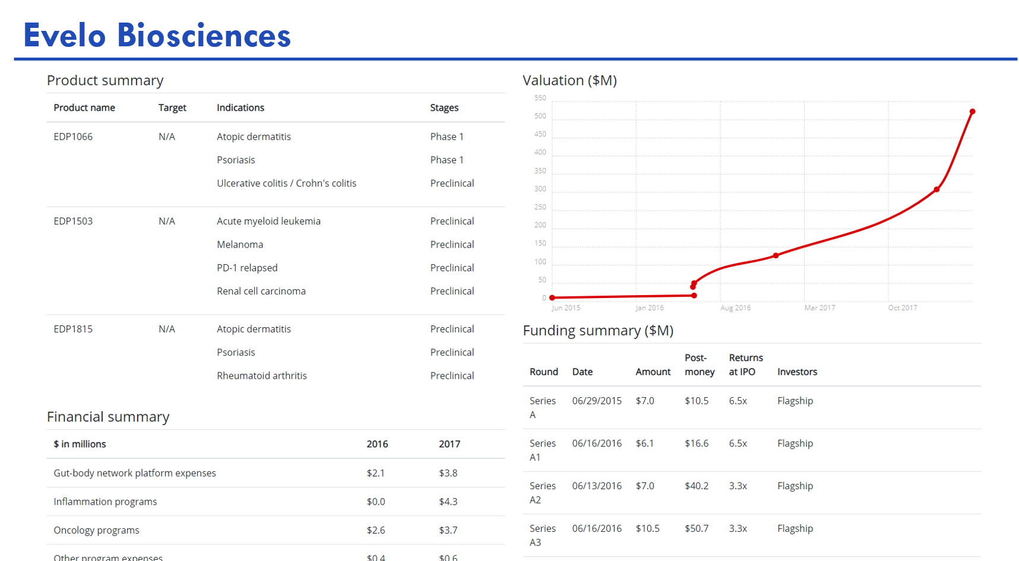Screen dimensions: 1019x561
Task: Click the Oct 2017 axis label
Action: pos(903,308)
